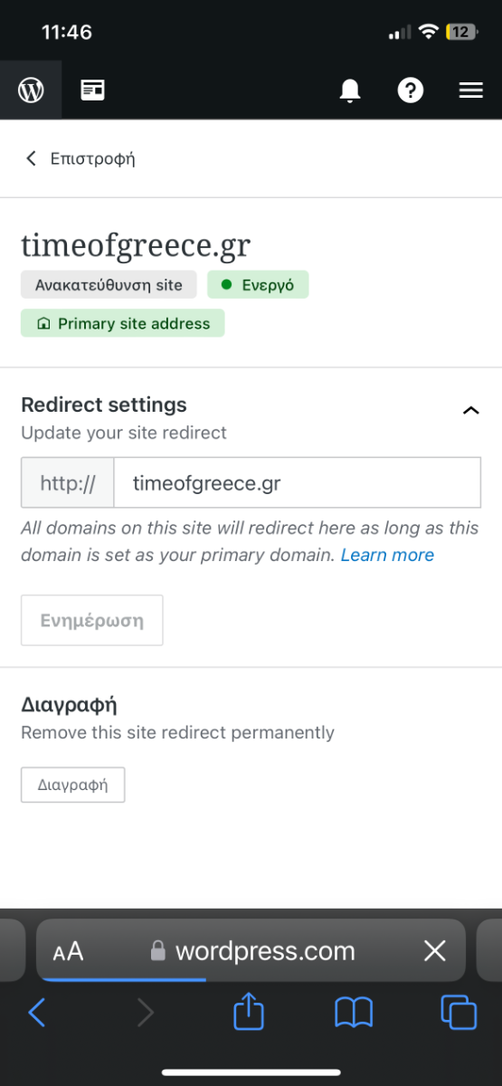
Task: Go back using Safari back arrow
Action: [x=36, y=1012]
